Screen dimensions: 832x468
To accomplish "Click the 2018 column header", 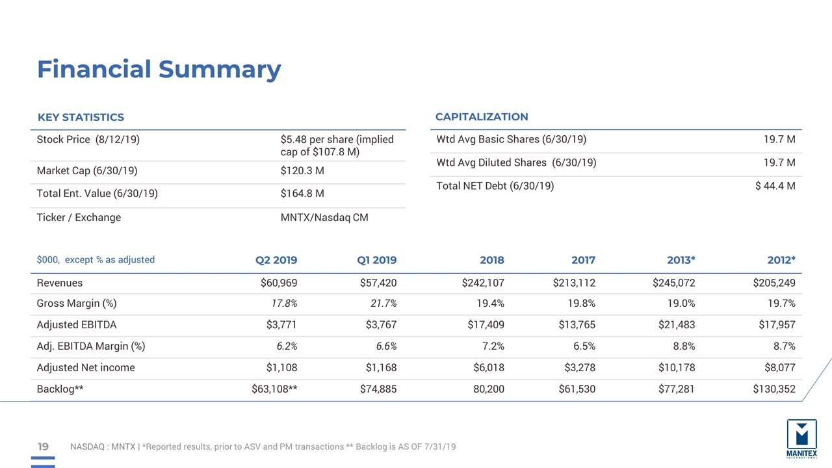I will click(492, 260).
